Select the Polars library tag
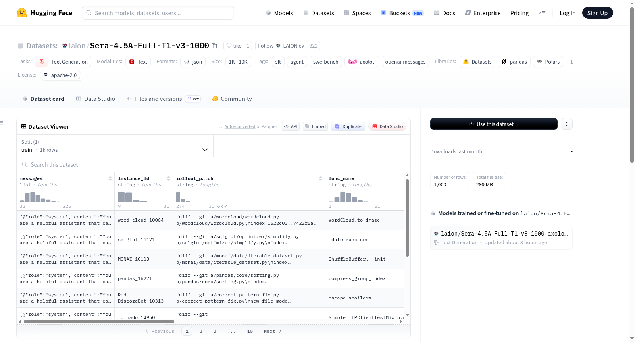 tap(548, 62)
